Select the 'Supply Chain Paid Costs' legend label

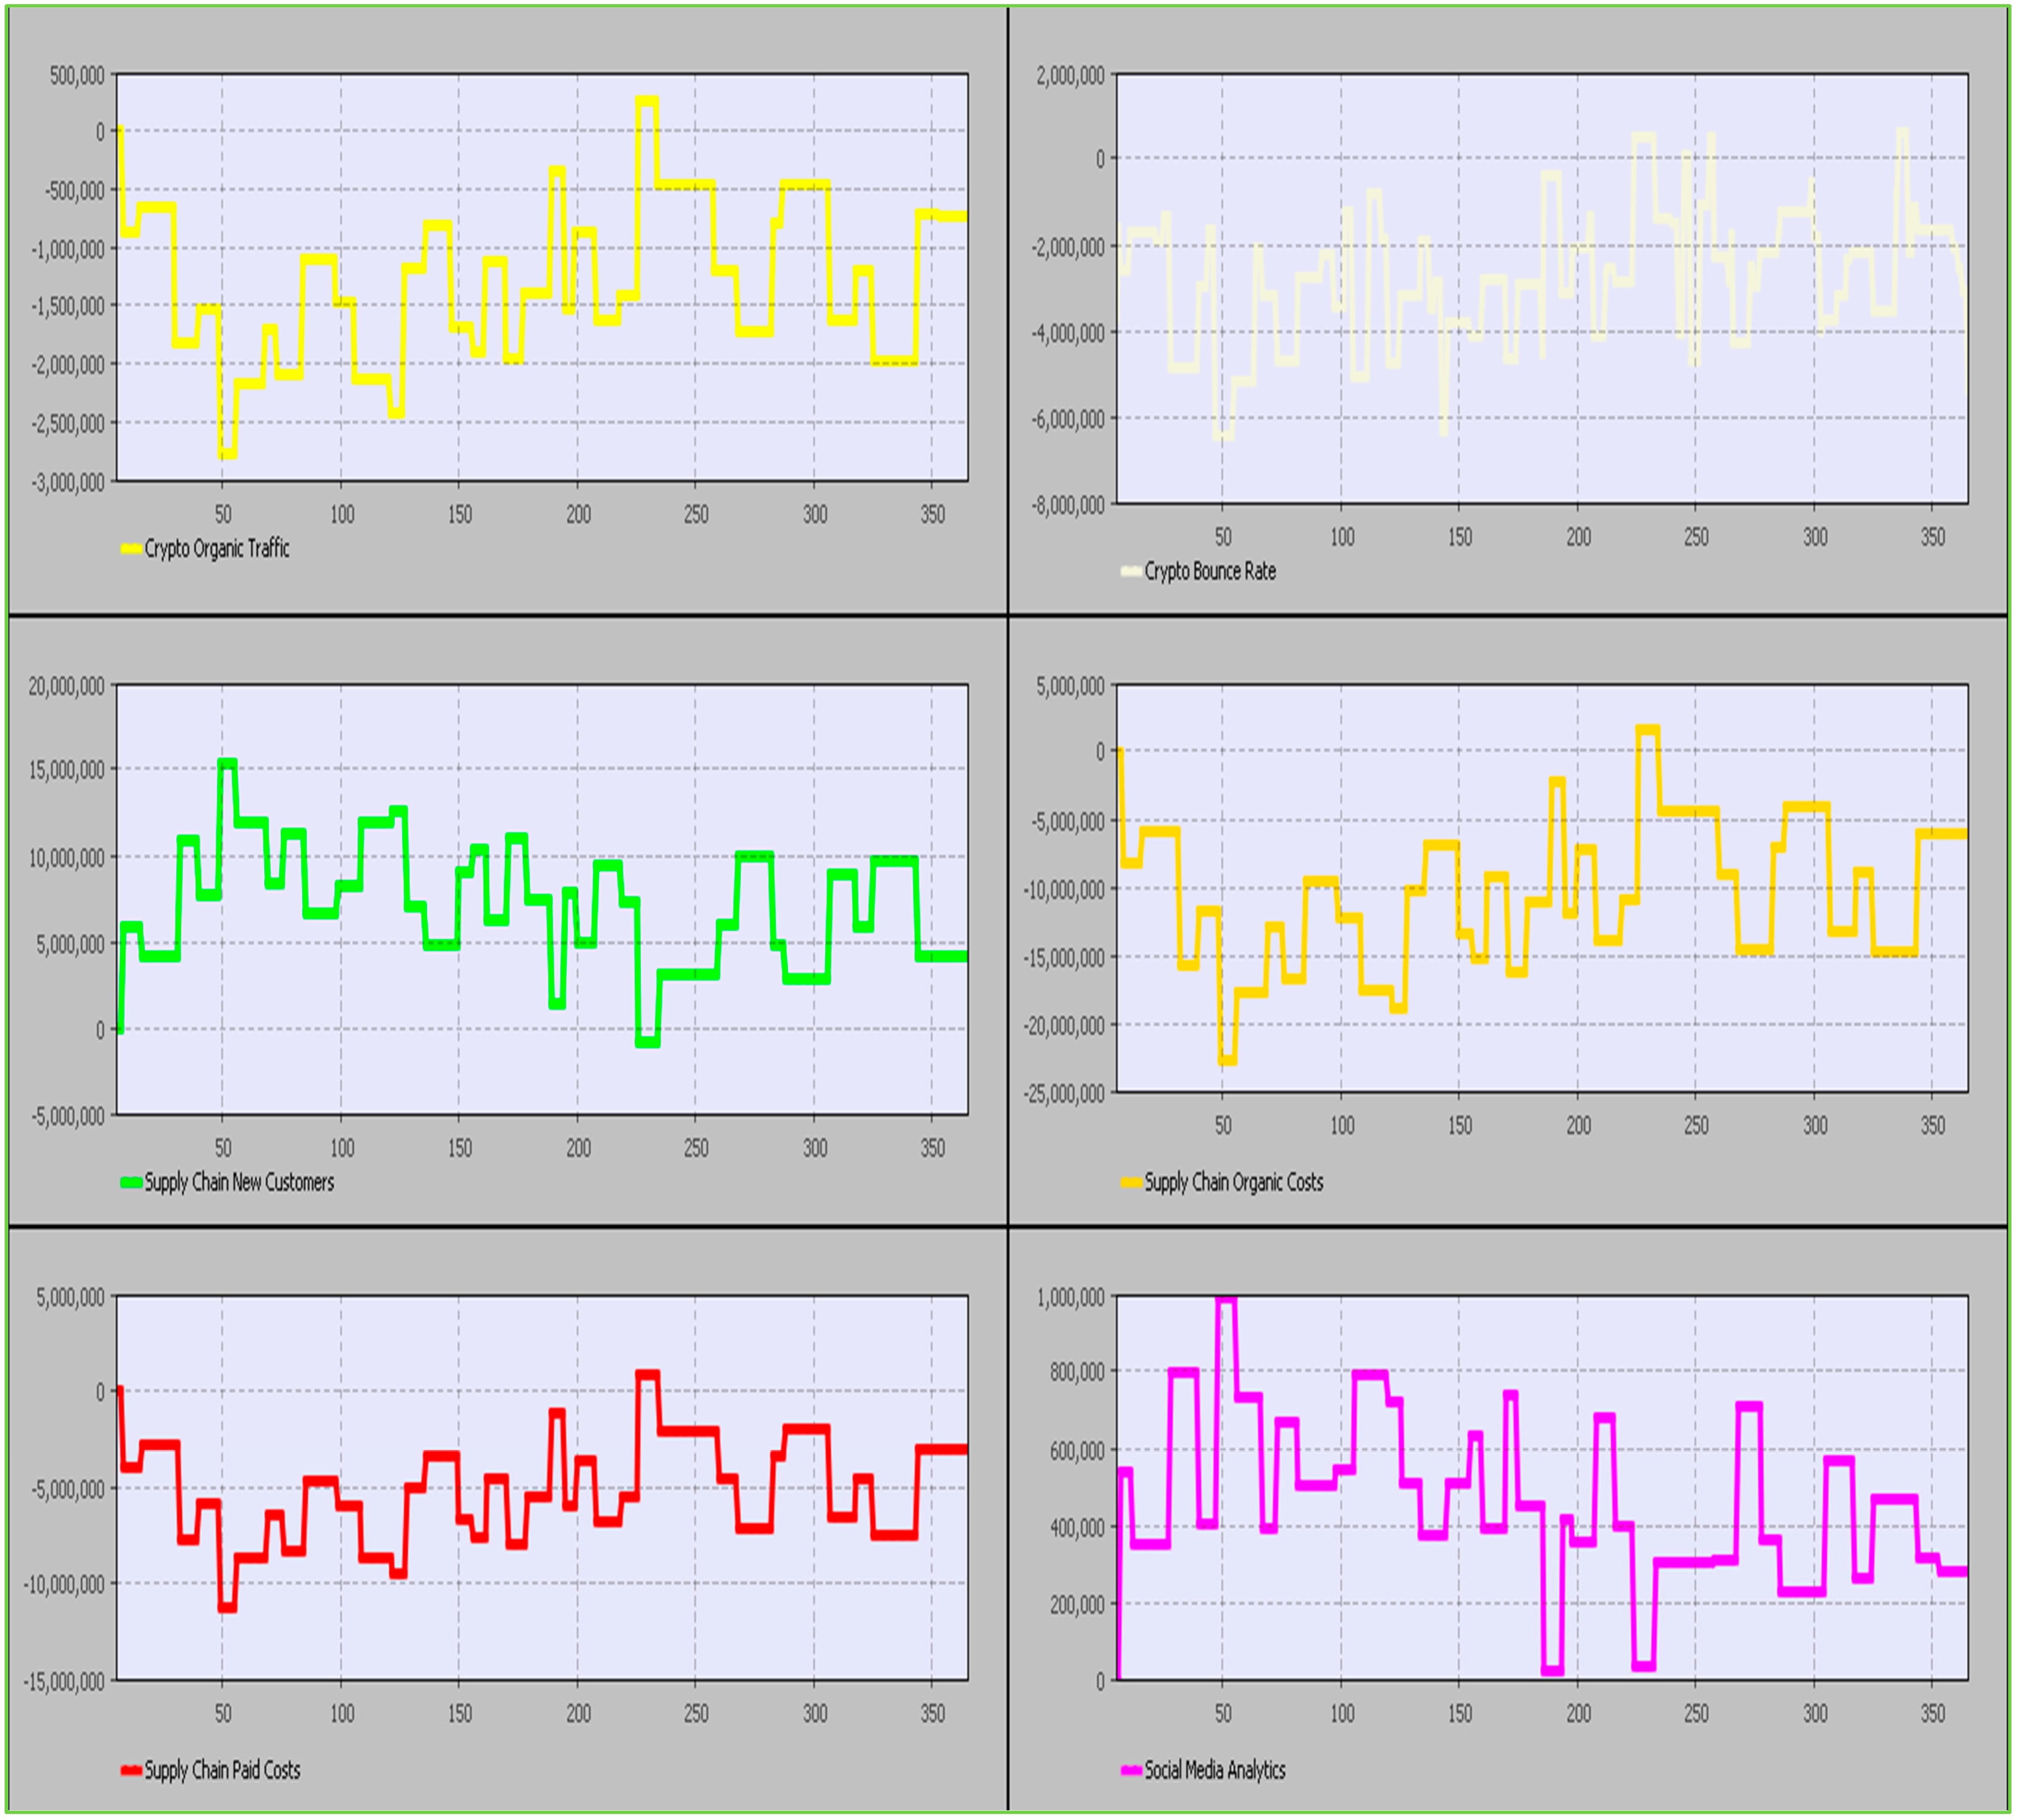[x=222, y=1770]
